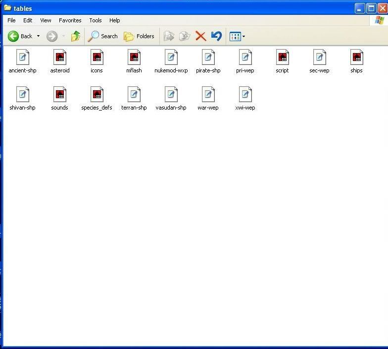The image size is (388, 349).
Task: Click the grayed Forward arrow button
Action: pyautogui.click(x=52, y=36)
